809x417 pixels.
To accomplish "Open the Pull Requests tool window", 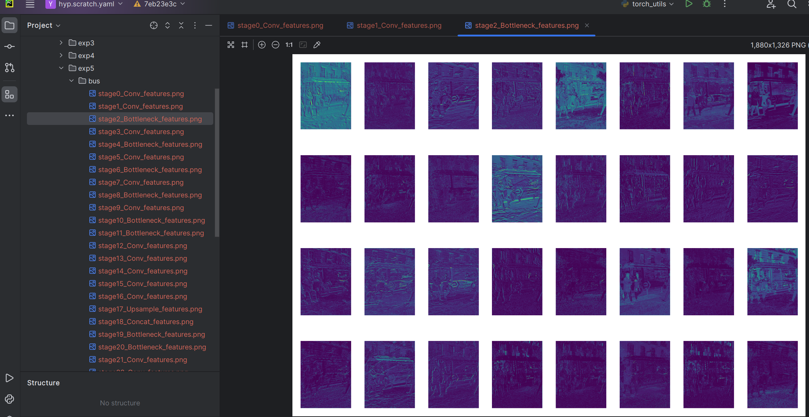I will tap(10, 68).
